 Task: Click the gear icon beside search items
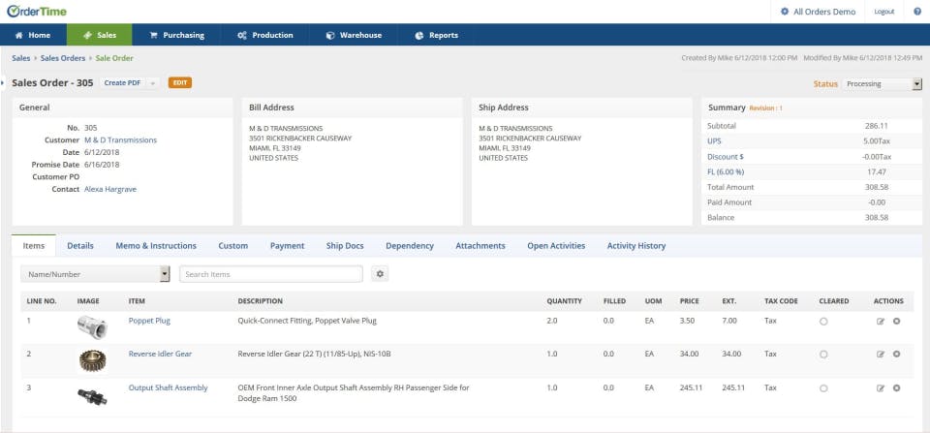(381, 274)
